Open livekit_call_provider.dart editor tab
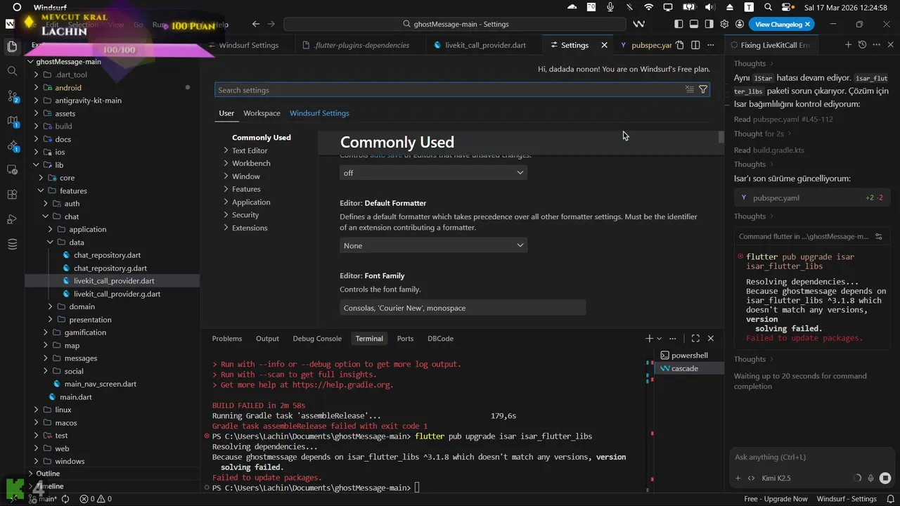This screenshot has width=900, height=506. [484, 45]
